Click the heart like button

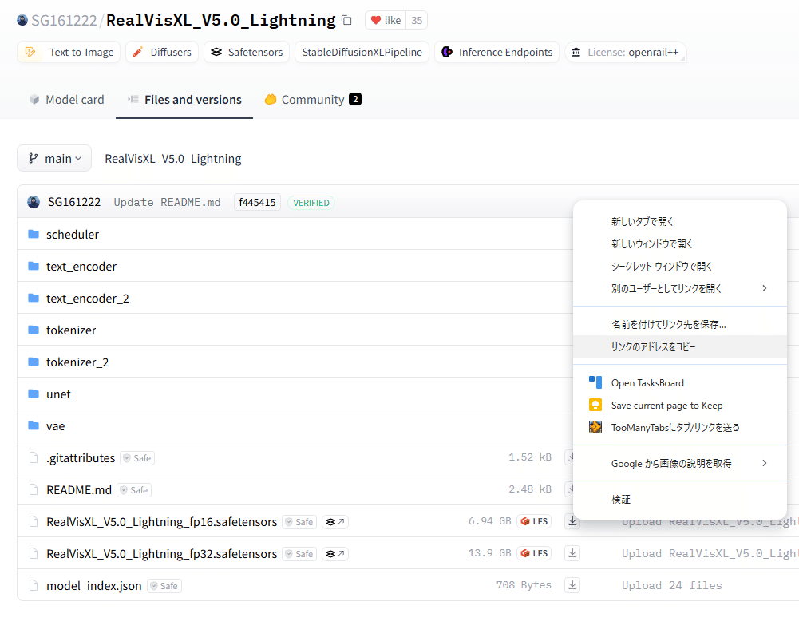pos(386,21)
